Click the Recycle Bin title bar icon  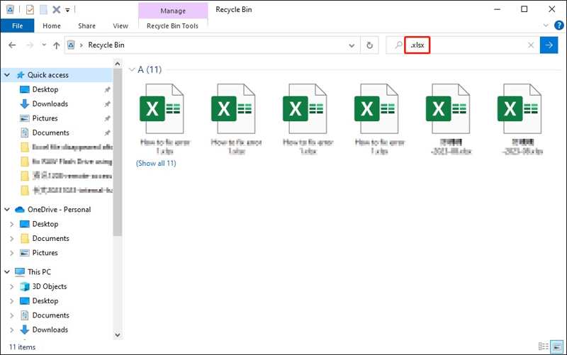10,9
